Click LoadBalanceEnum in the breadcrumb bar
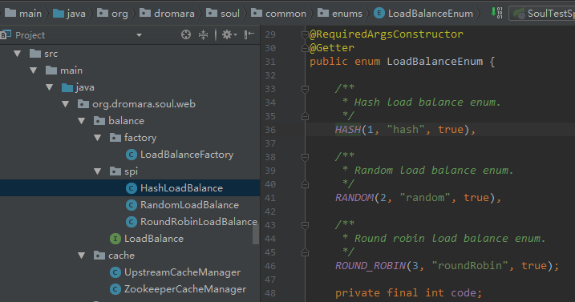The height and width of the screenshot is (302, 575). 431,14
